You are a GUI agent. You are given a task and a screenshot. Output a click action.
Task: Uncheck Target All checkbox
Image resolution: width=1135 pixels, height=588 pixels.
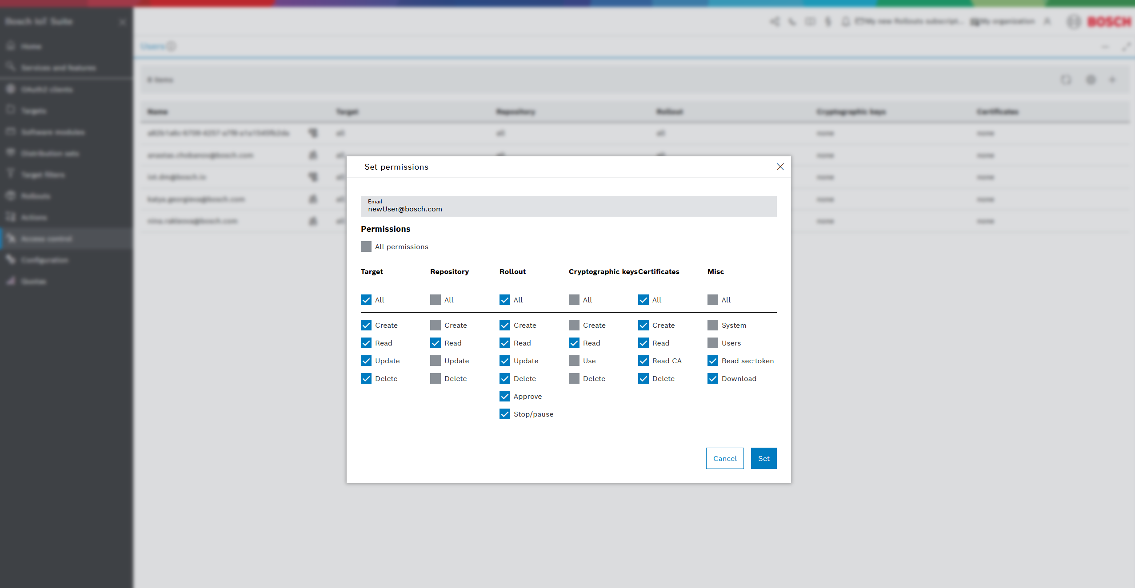[x=366, y=300]
